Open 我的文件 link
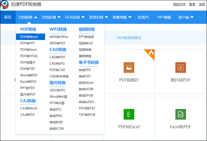 pos(179,4)
